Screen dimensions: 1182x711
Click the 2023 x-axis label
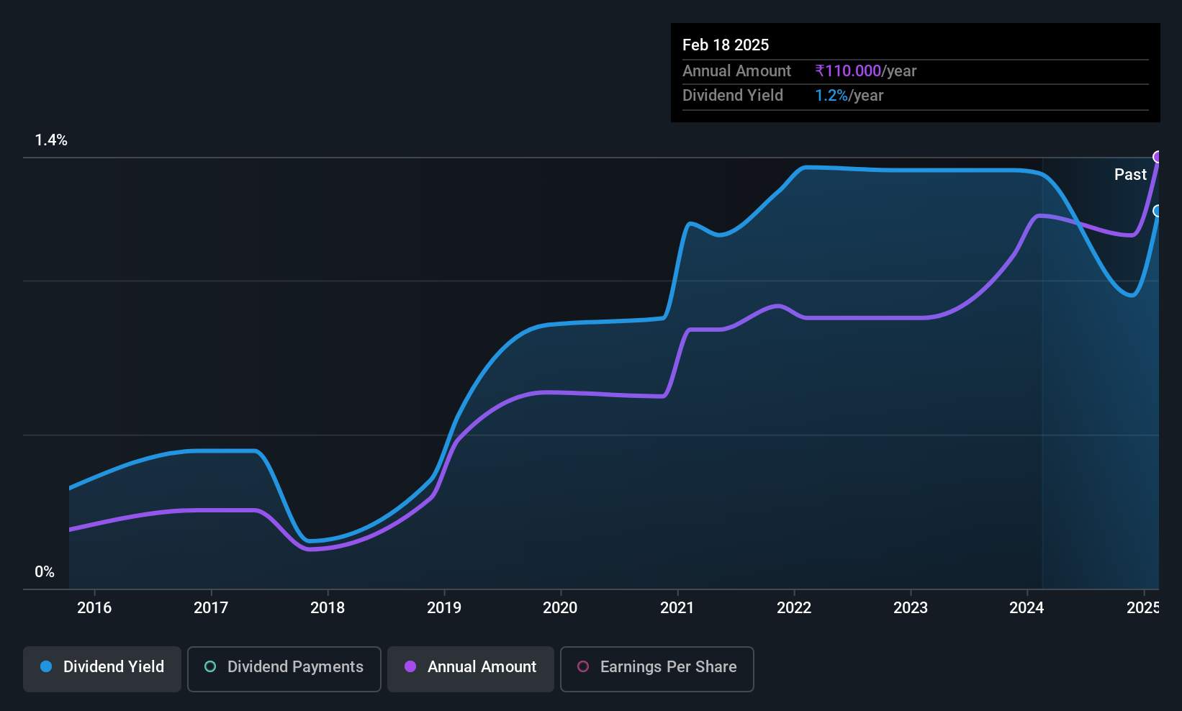[x=911, y=607]
